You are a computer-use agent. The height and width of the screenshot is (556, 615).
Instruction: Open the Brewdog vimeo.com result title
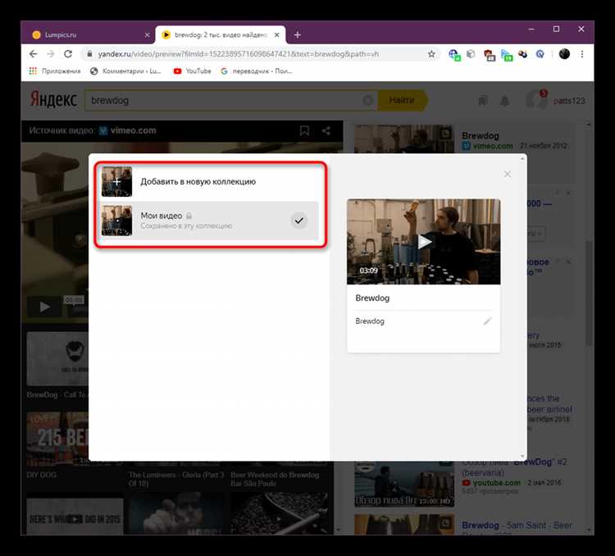point(481,136)
